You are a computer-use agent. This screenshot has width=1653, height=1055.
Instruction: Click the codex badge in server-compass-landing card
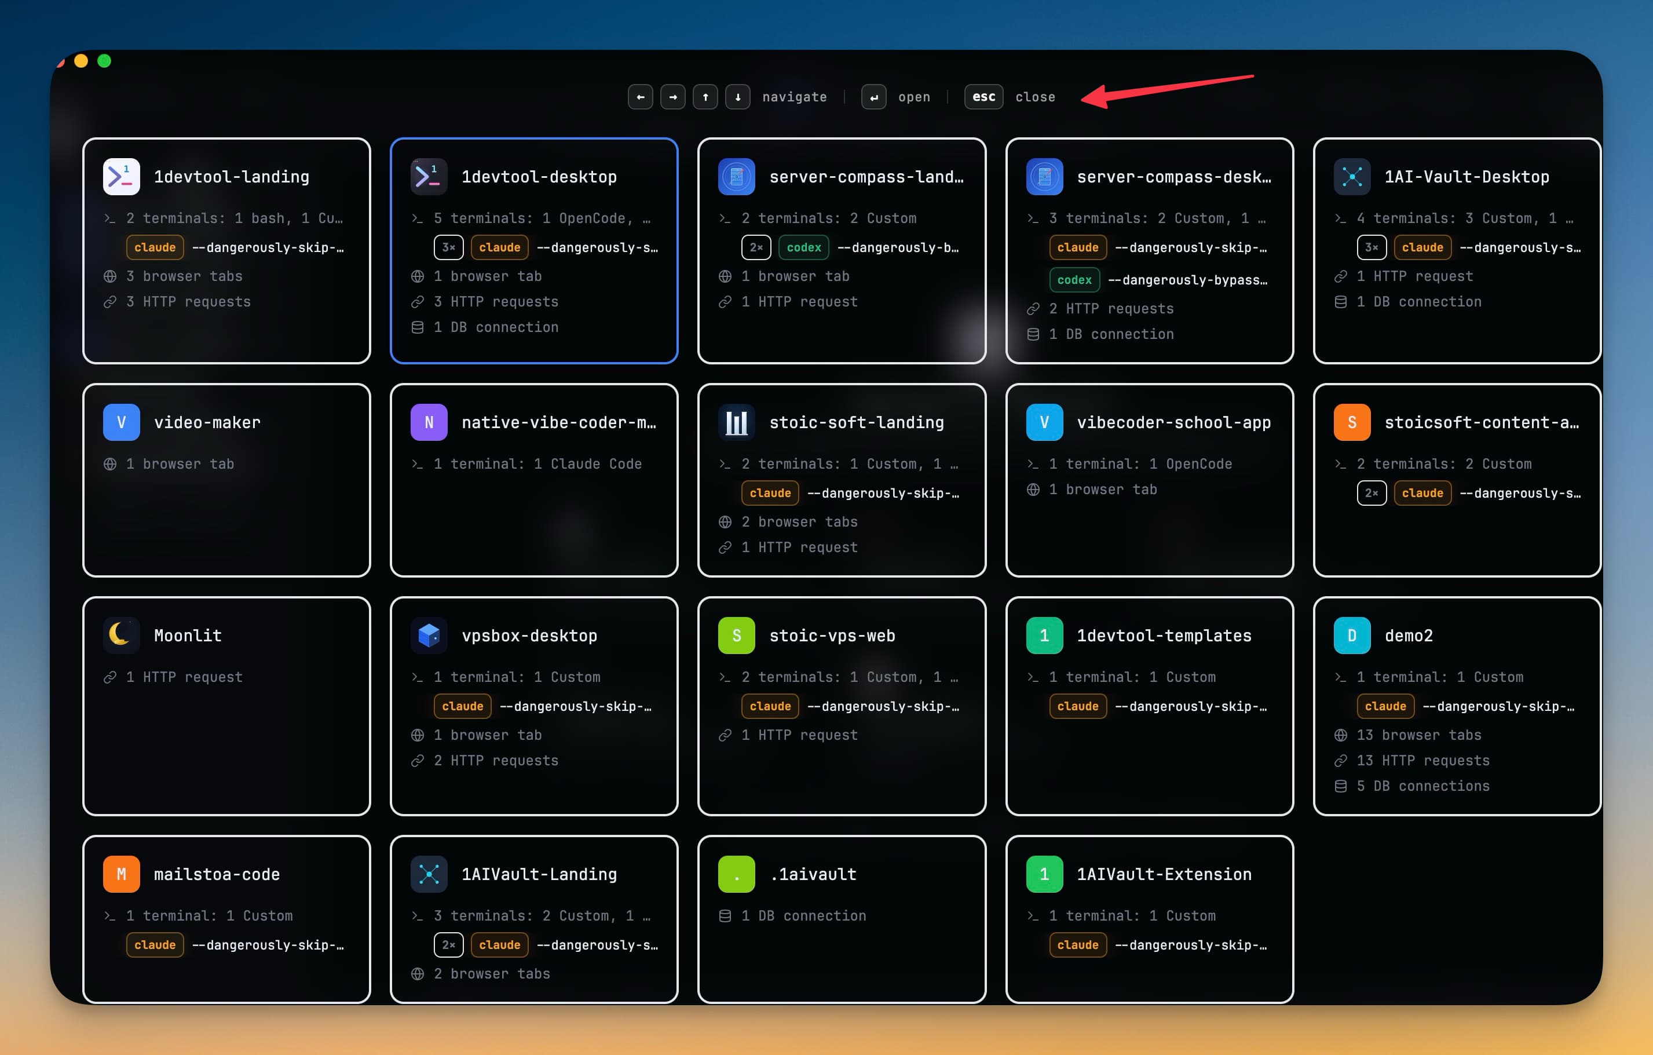(804, 247)
